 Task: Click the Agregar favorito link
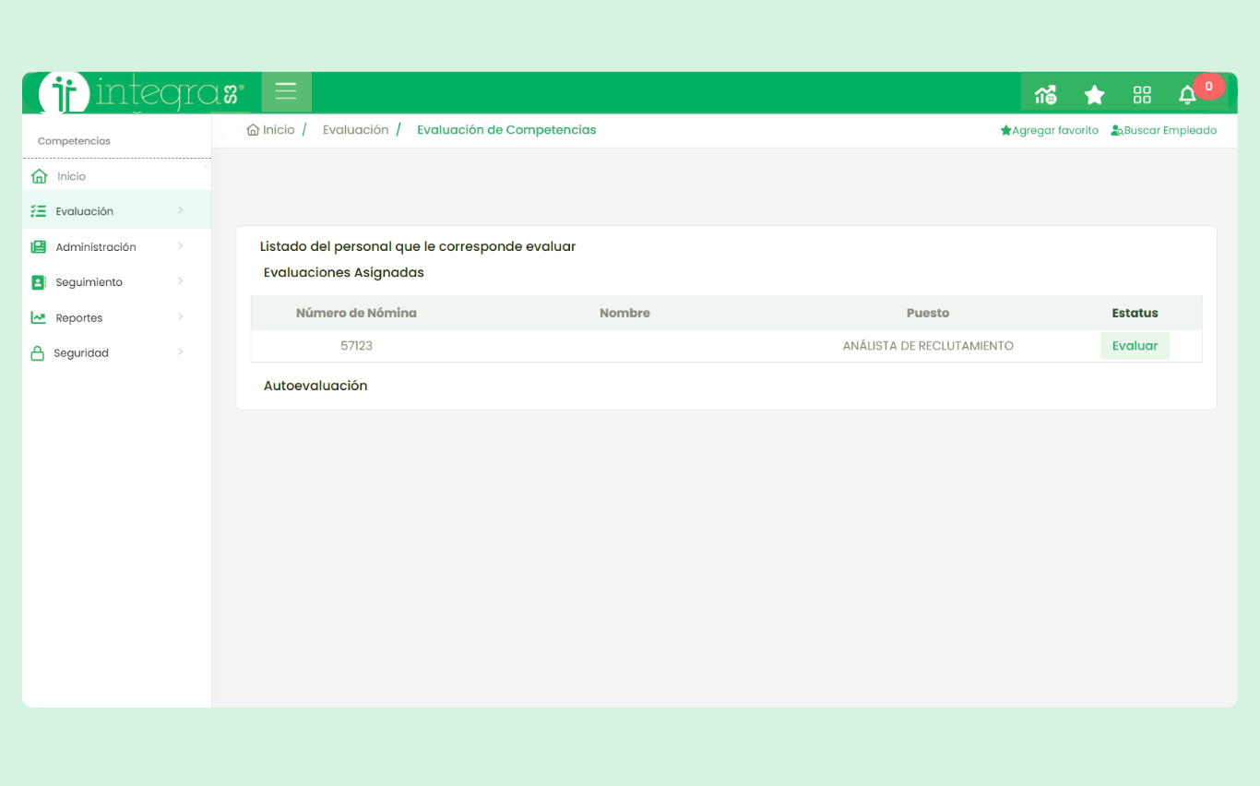click(x=1050, y=131)
